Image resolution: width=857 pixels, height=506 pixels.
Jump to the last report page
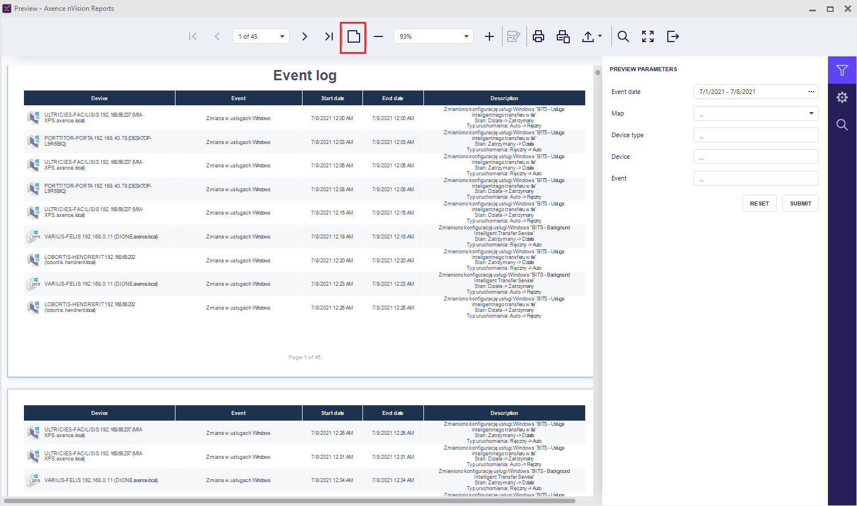pyautogui.click(x=329, y=36)
